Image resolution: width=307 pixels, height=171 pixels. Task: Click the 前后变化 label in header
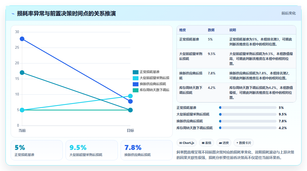[x=288, y=13]
